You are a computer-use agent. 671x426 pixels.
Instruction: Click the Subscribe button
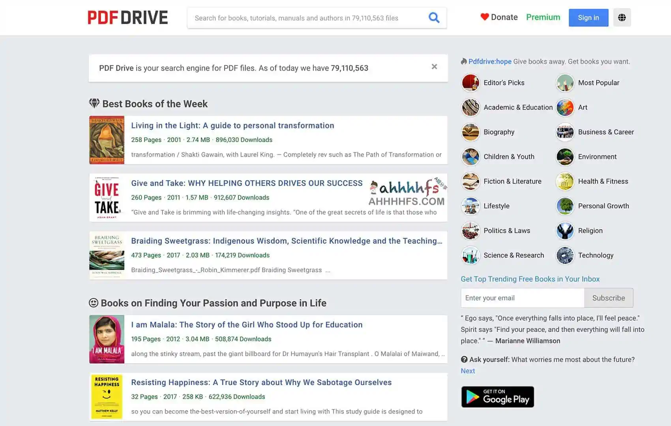608,298
